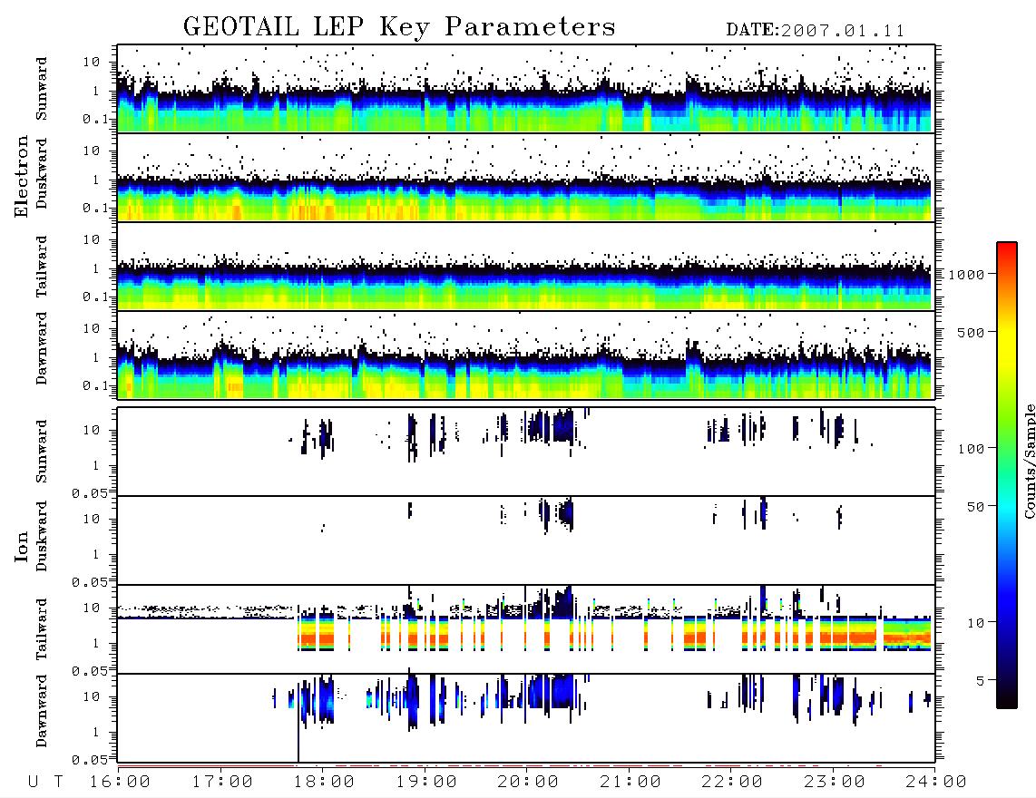The image size is (1036, 798).
Task: Select the Ion 'Tailward' panel label
Action: [x=42, y=629]
